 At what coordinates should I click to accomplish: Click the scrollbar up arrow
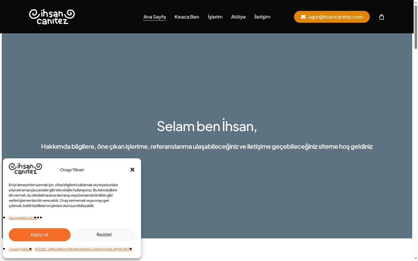416,2
